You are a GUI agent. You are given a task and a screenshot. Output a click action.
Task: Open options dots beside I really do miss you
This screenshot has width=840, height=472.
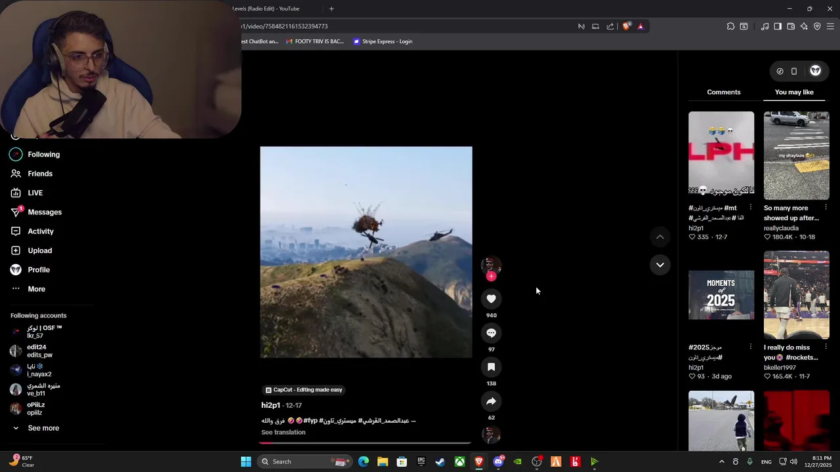click(826, 347)
